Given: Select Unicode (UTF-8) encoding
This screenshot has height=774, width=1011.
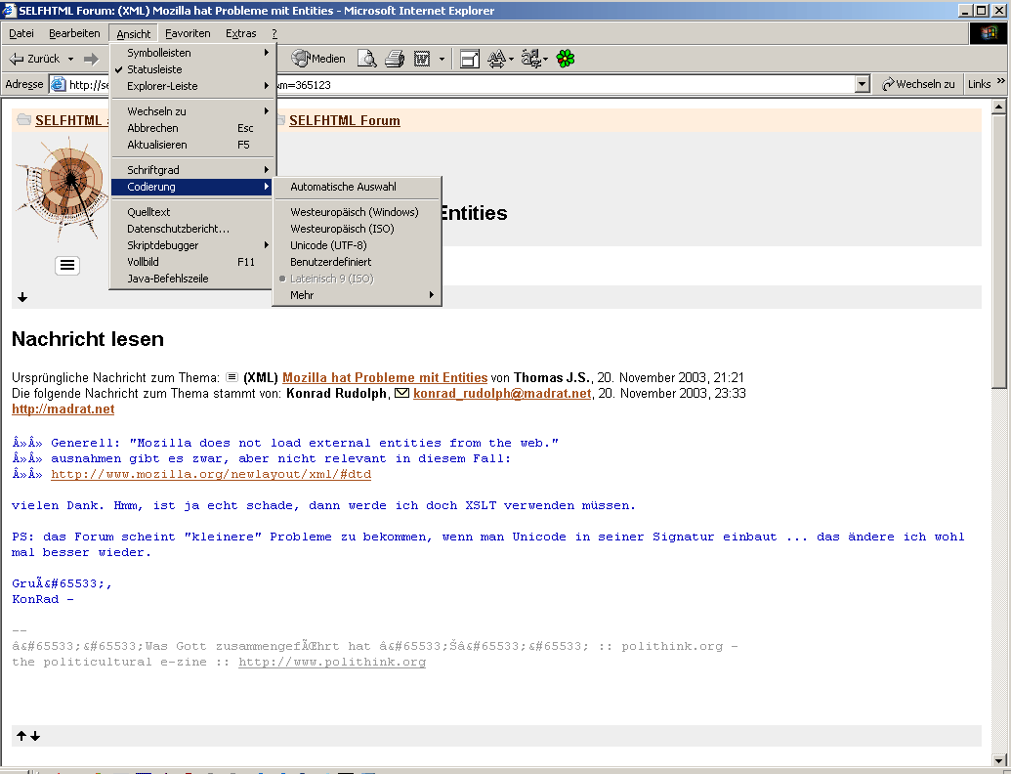Looking at the screenshot, I should click(328, 245).
